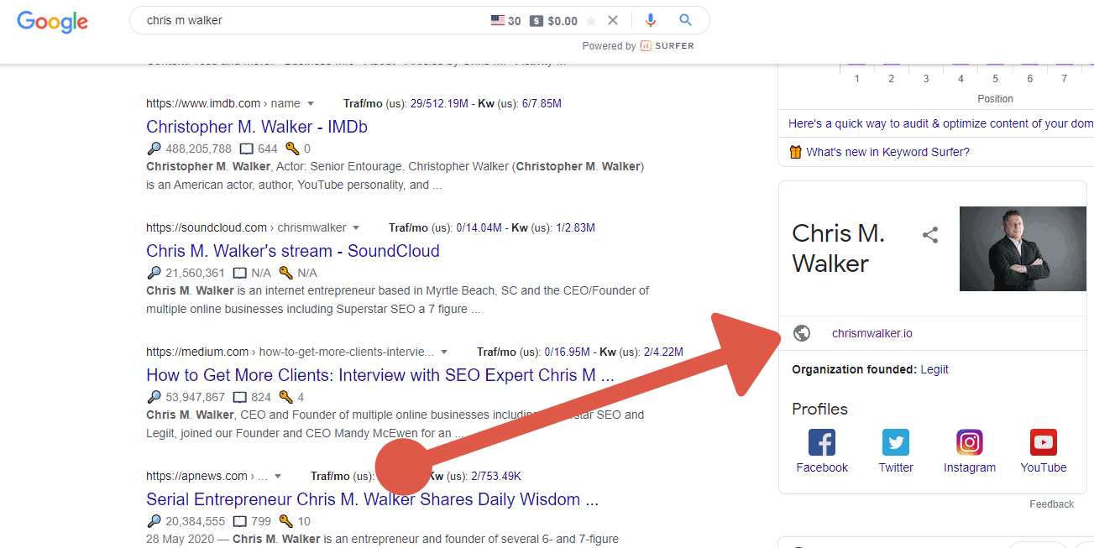Click the key icon in SoundCloud result stats

click(285, 273)
